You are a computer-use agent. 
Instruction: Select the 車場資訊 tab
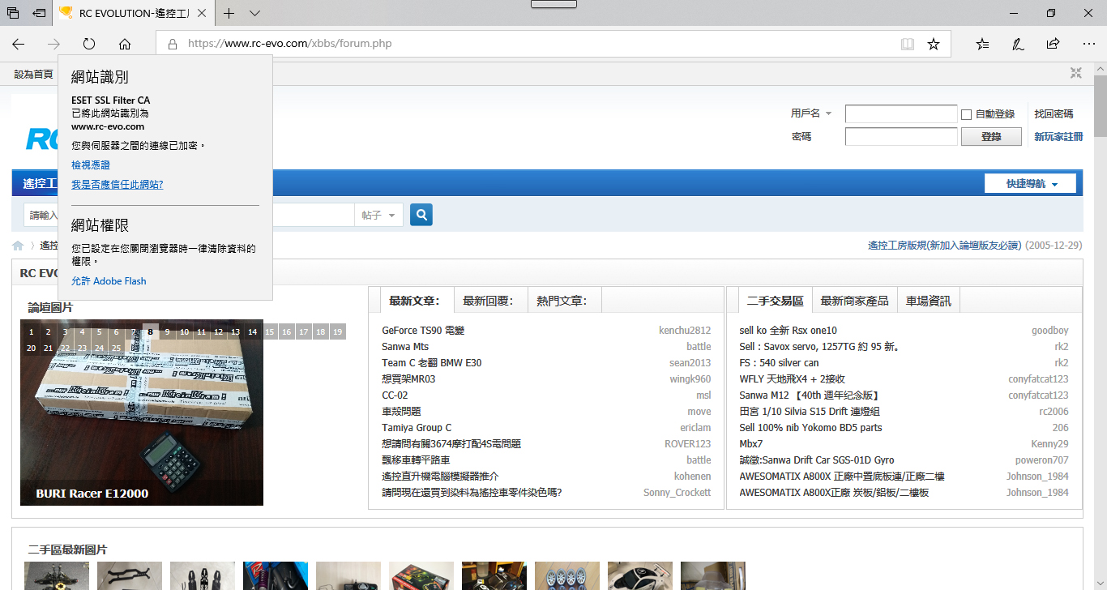pos(928,301)
